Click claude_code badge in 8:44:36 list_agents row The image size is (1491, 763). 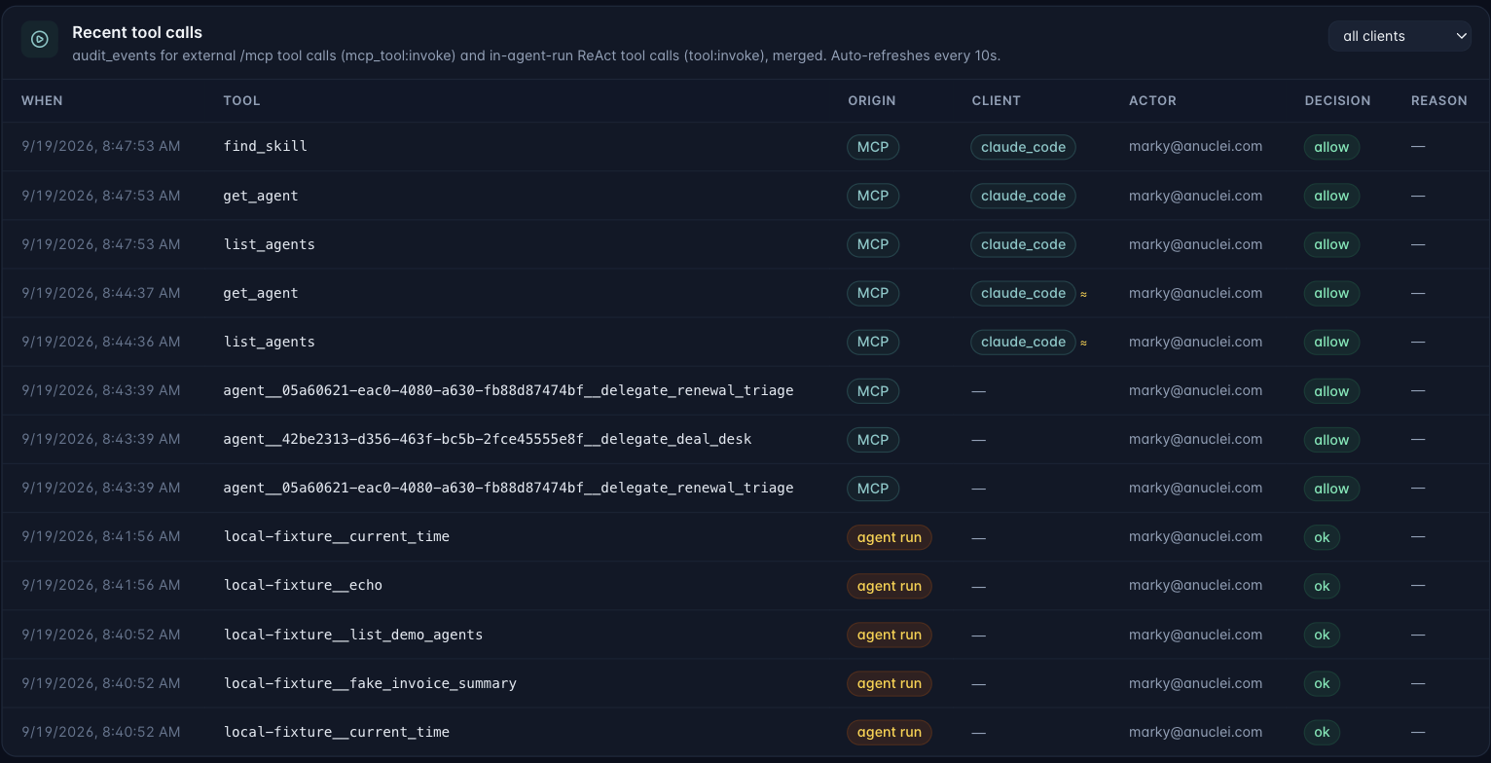tap(1023, 342)
